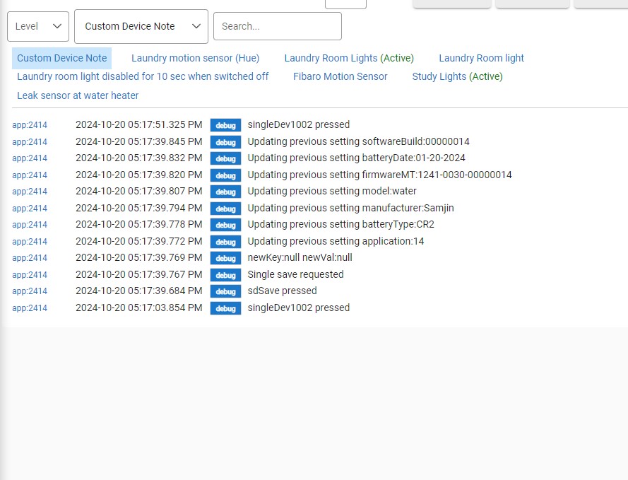Select the highlighted Custom Device Note filter

pyautogui.click(x=62, y=58)
